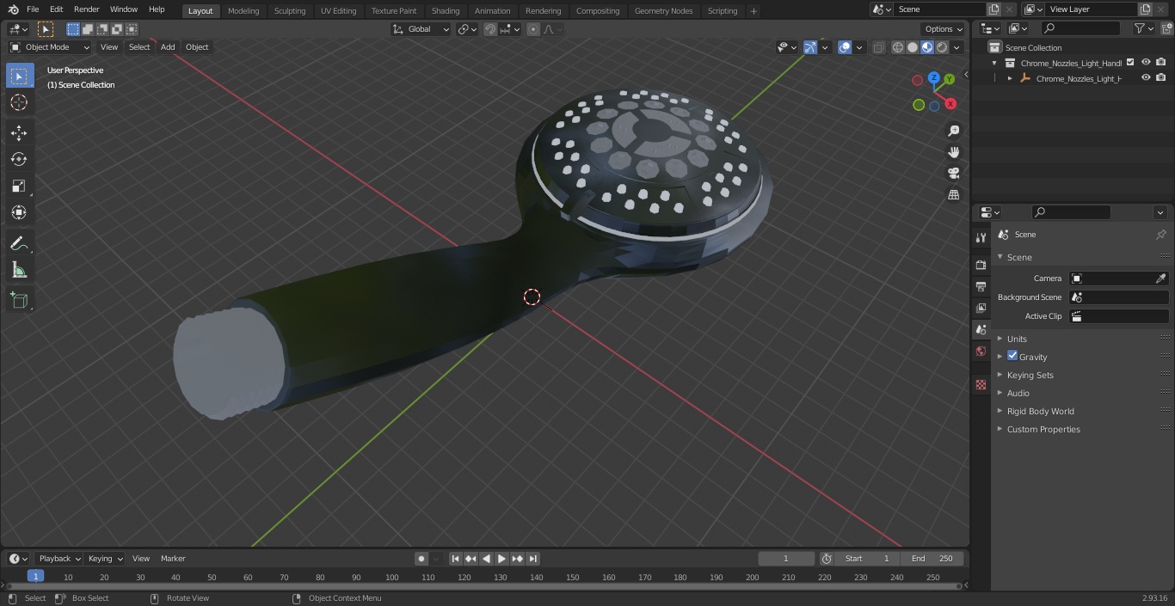1175x606 pixels.
Task: Switch orthographic/perspective with grid icon
Action: coord(953,195)
